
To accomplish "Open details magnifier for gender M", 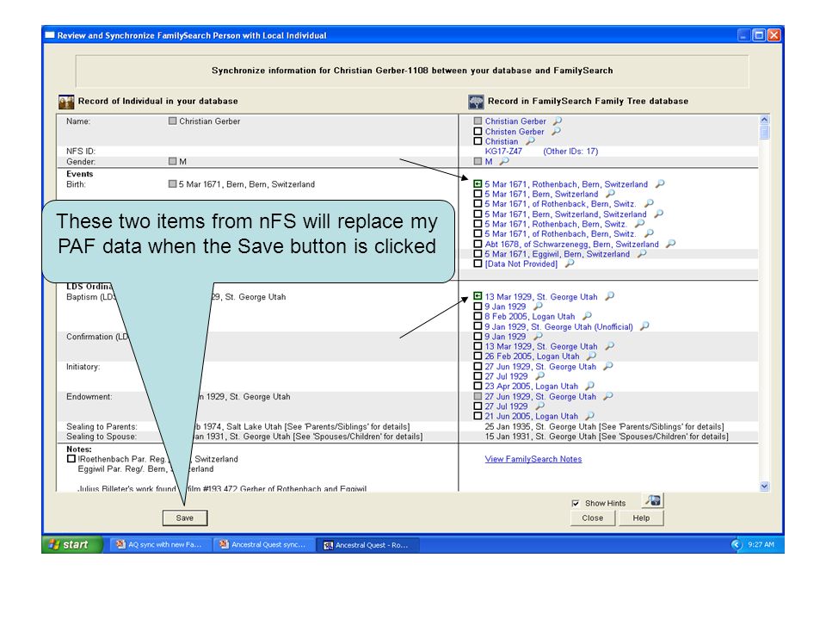I will pos(505,161).
